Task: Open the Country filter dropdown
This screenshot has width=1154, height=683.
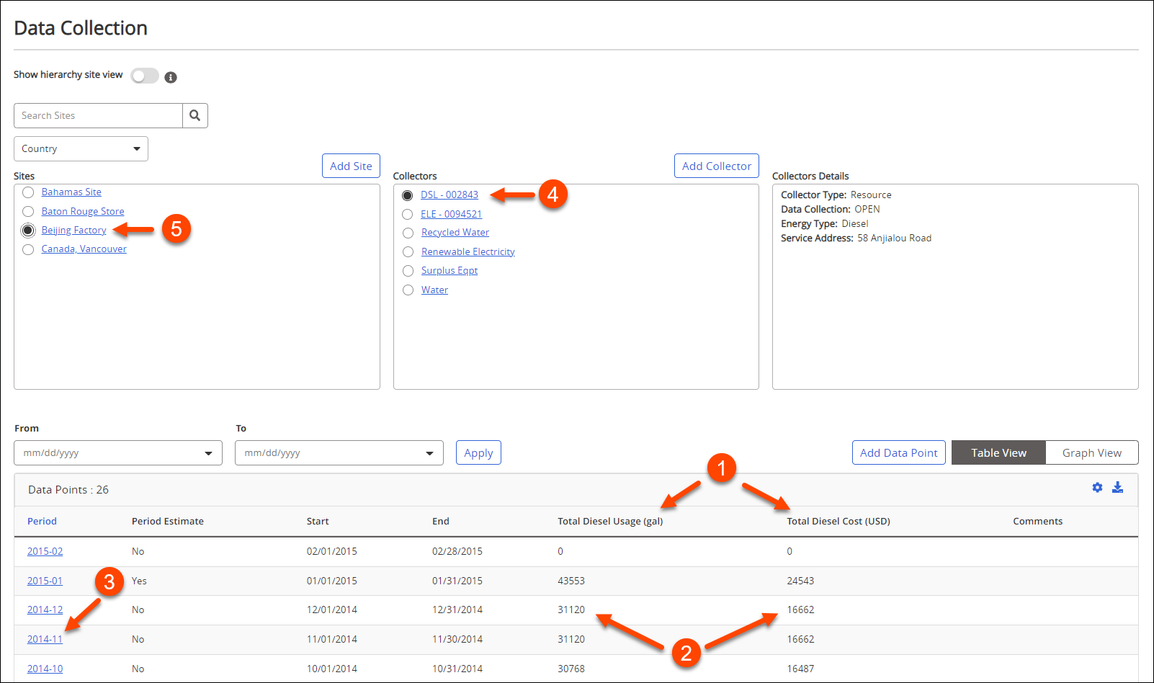Action: coord(80,148)
